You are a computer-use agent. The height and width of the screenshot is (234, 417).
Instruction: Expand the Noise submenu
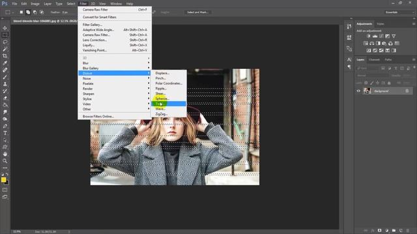click(x=115, y=79)
